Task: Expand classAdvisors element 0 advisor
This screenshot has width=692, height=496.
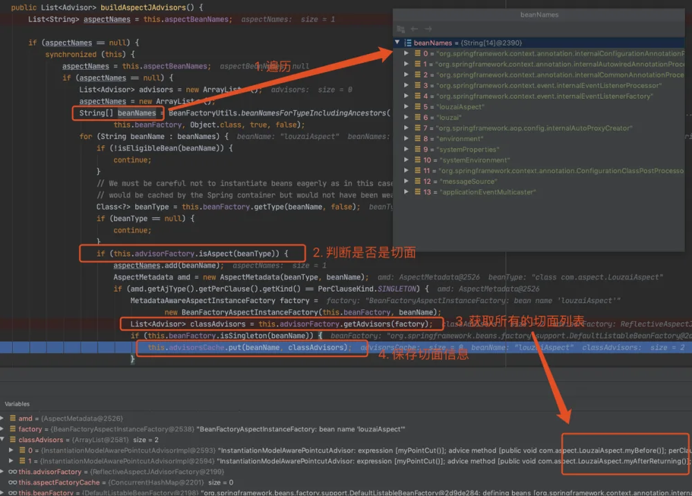Action: [x=11, y=450]
